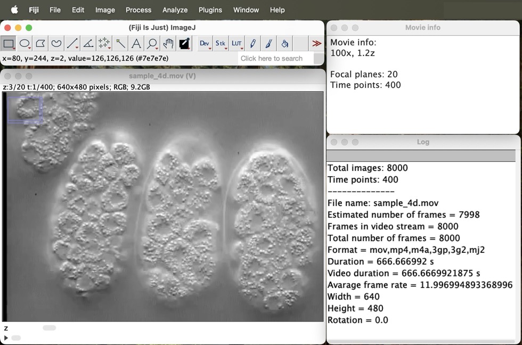Open the Dev developer menu
This screenshot has height=345, width=522.
205,44
